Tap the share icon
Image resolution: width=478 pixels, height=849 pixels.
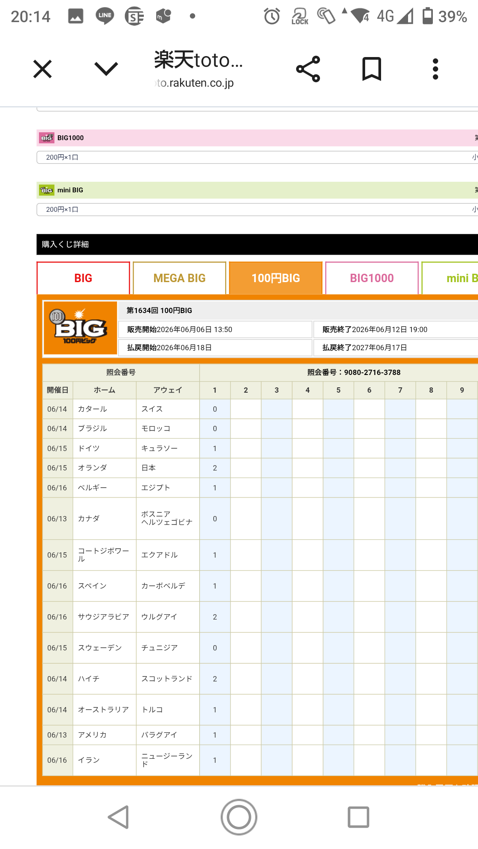308,69
